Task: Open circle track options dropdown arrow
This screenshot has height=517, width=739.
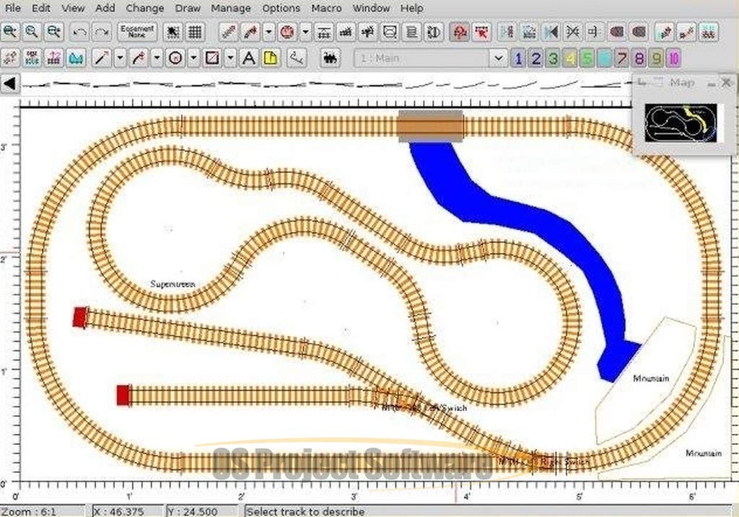Action: pyautogui.click(x=305, y=32)
